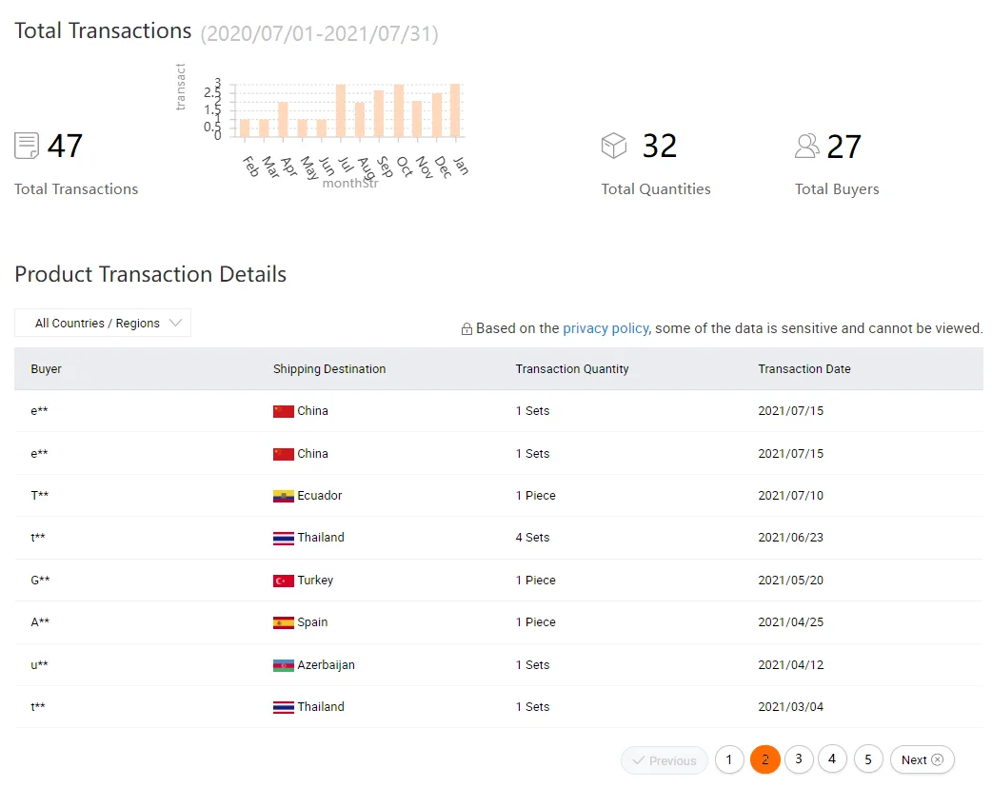Go to page 1
The height and width of the screenshot is (788, 992).
pos(729,759)
